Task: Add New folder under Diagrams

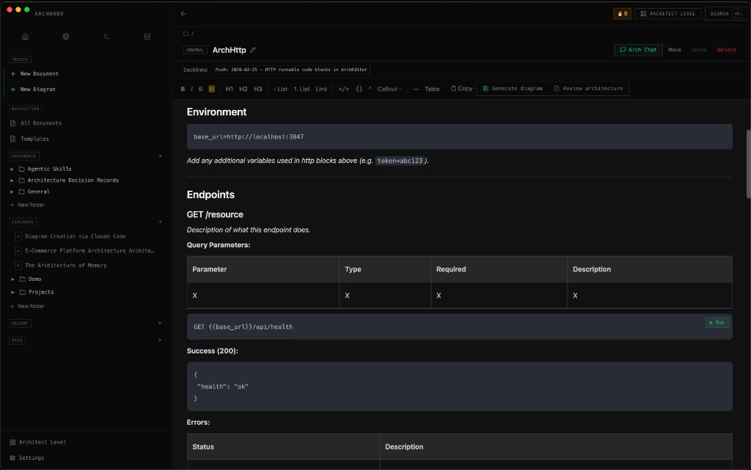Action: click(x=27, y=306)
